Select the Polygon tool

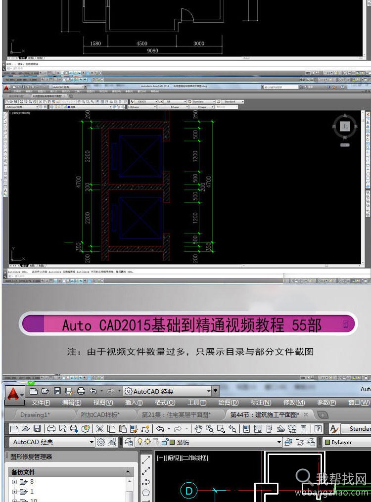[x=146, y=493]
